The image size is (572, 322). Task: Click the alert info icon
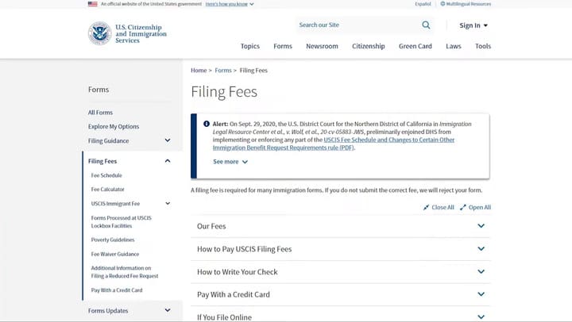coord(207,124)
